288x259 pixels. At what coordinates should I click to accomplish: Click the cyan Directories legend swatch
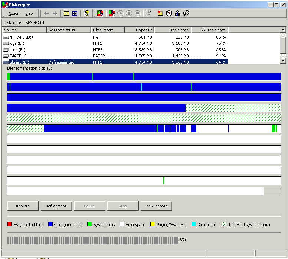[193, 224]
